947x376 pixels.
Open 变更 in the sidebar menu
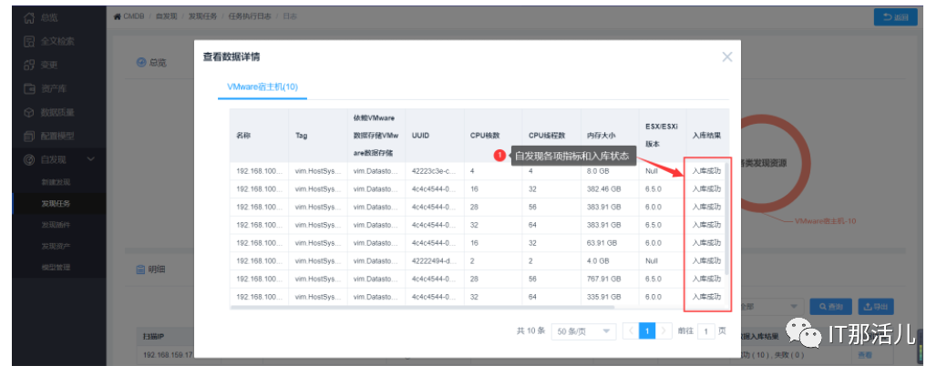coord(49,66)
